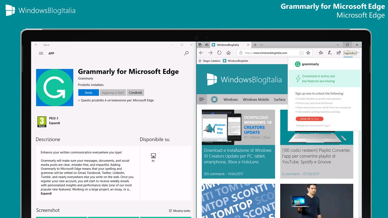The height and width of the screenshot is (218, 388).
Task: Click the Aggiungi a Start button
Action: (113, 93)
